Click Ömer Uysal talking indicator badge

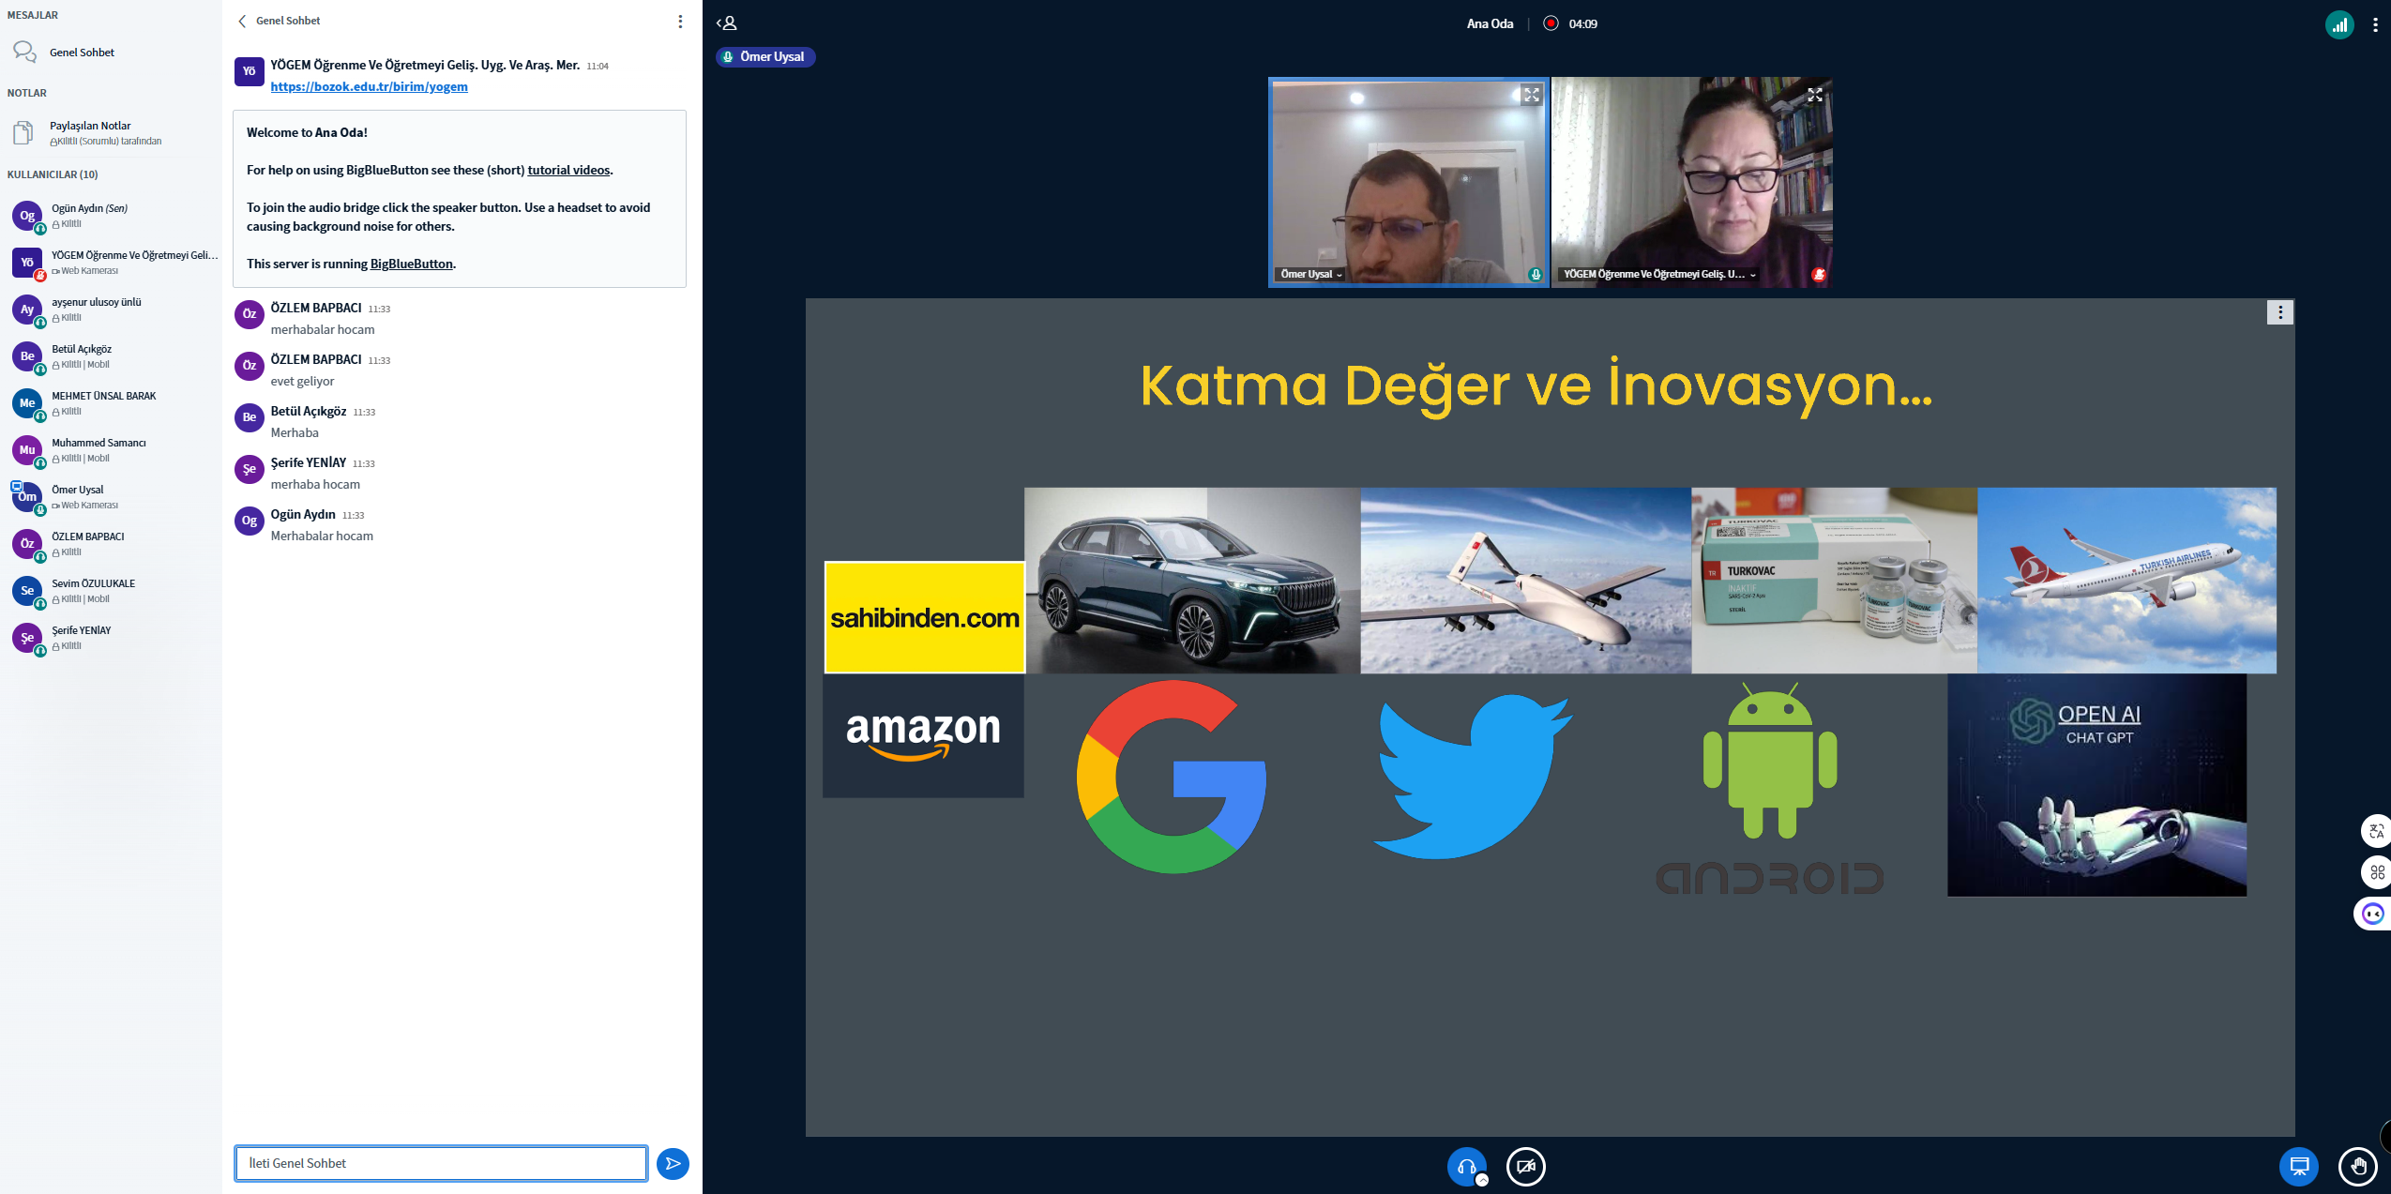(x=765, y=56)
